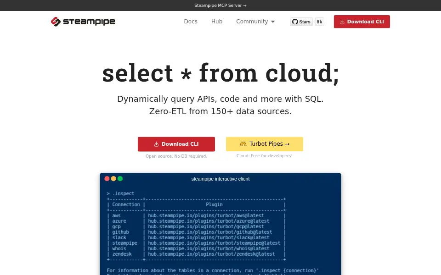Screen dimensions: 441x275
Task: Click the red dot in the terminal title bar
Action: click(x=107, y=179)
